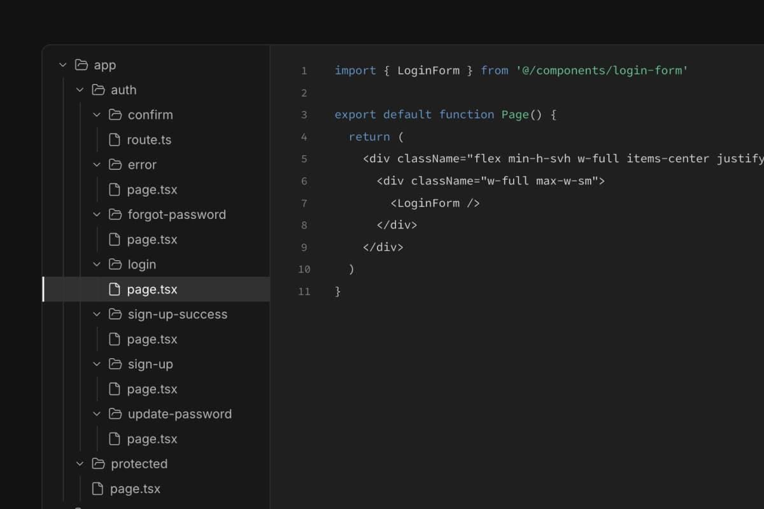Screen dimensions: 764x509
Task: Open page.tsx under protected
Action: (136, 489)
